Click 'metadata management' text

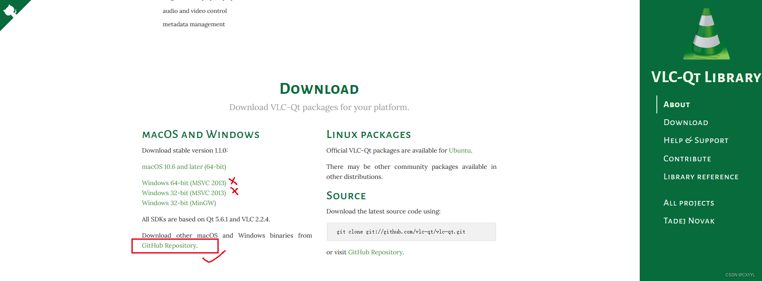194,24
